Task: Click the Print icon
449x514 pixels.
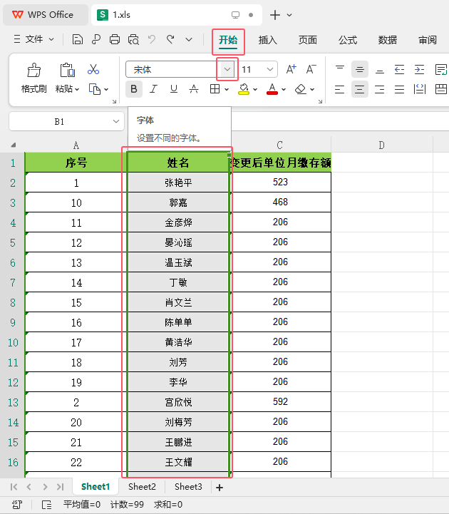Action: coord(115,40)
